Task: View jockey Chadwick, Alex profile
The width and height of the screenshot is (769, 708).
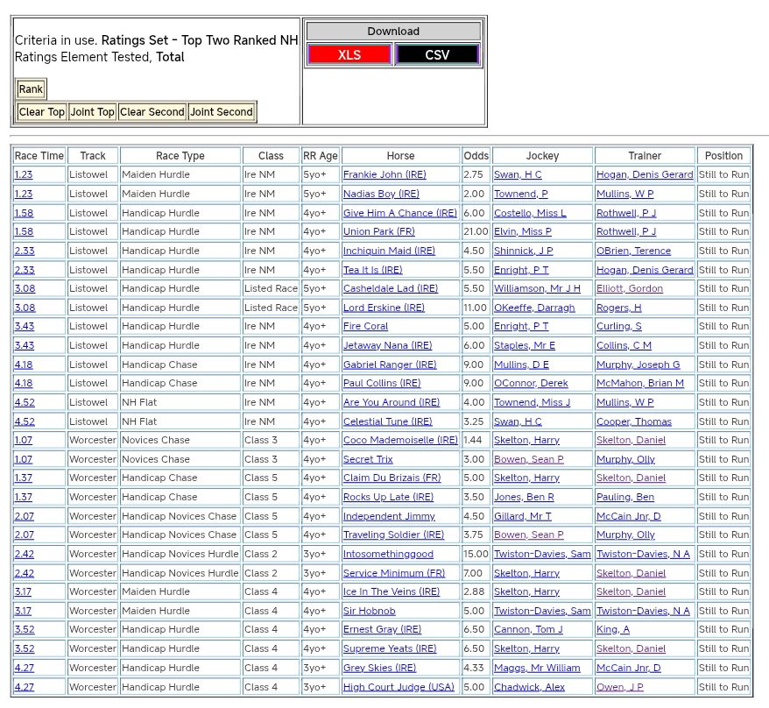Action: [529, 688]
